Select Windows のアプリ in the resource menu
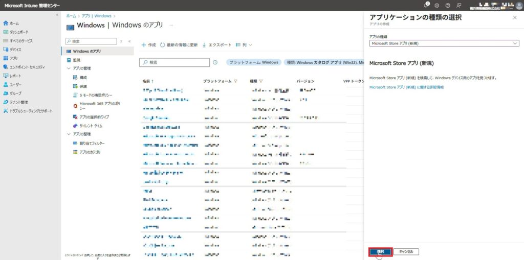Image resolution: width=524 pixels, height=260 pixels. (98, 51)
